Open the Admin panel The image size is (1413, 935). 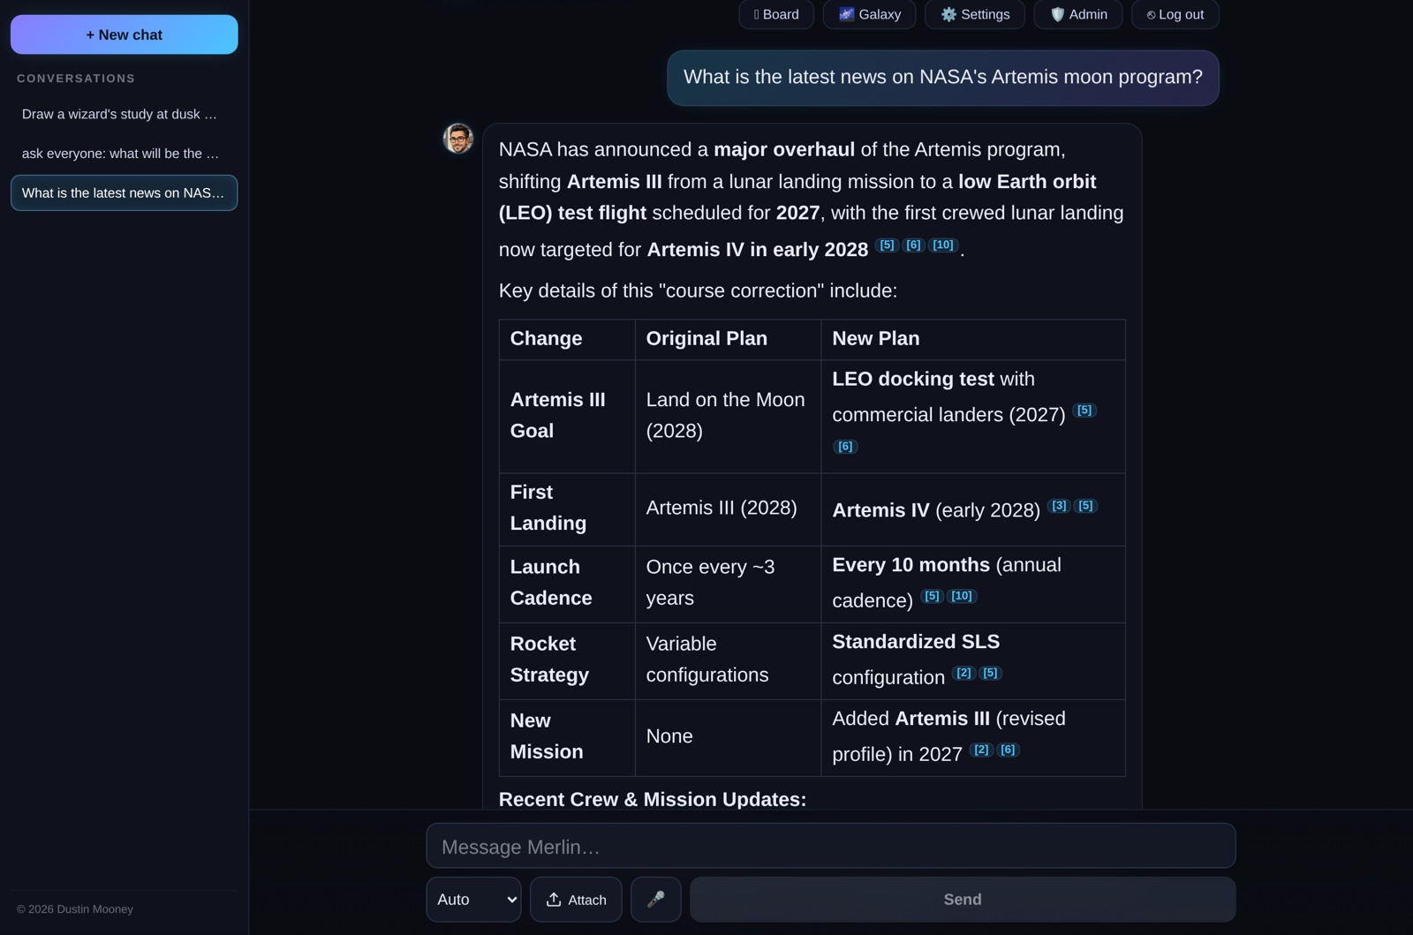tap(1077, 14)
